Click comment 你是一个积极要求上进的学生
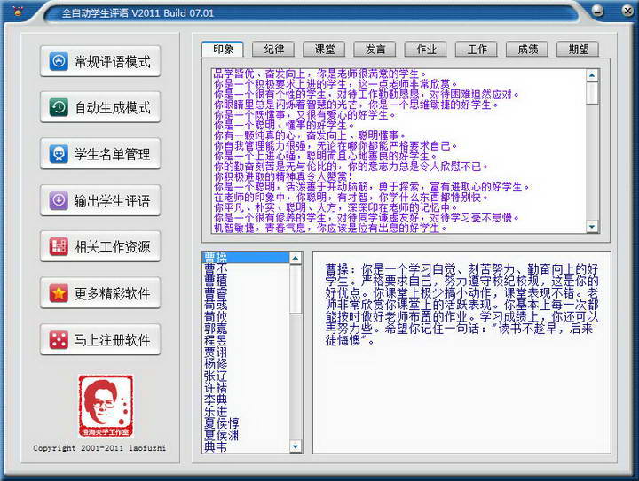This screenshot has width=639, height=481. pyautogui.click(x=335, y=84)
